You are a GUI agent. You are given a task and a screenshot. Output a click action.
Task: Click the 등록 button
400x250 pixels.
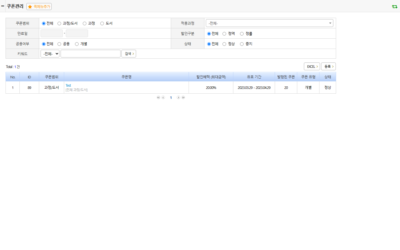coord(328,66)
